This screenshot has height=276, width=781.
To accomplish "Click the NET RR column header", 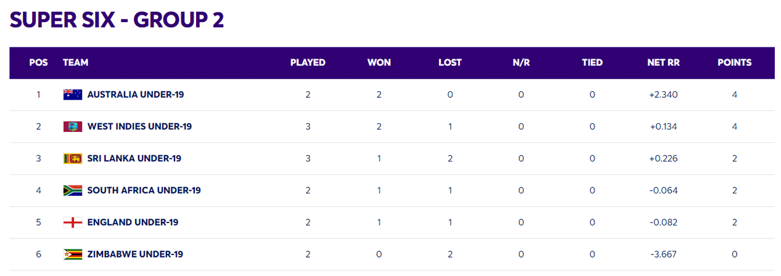I will coord(663,63).
